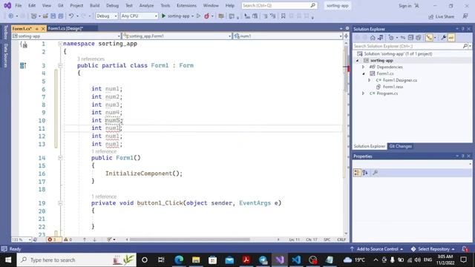Screen dimensions: 475x267
Task: Click the Windows Start button
Action: (8, 260)
